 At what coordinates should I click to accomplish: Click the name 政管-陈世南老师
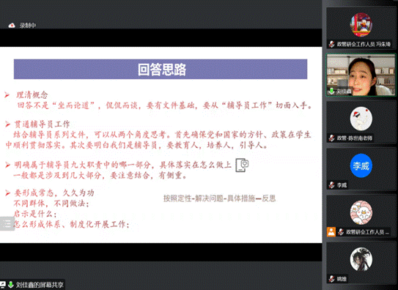(x=355, y=138)
